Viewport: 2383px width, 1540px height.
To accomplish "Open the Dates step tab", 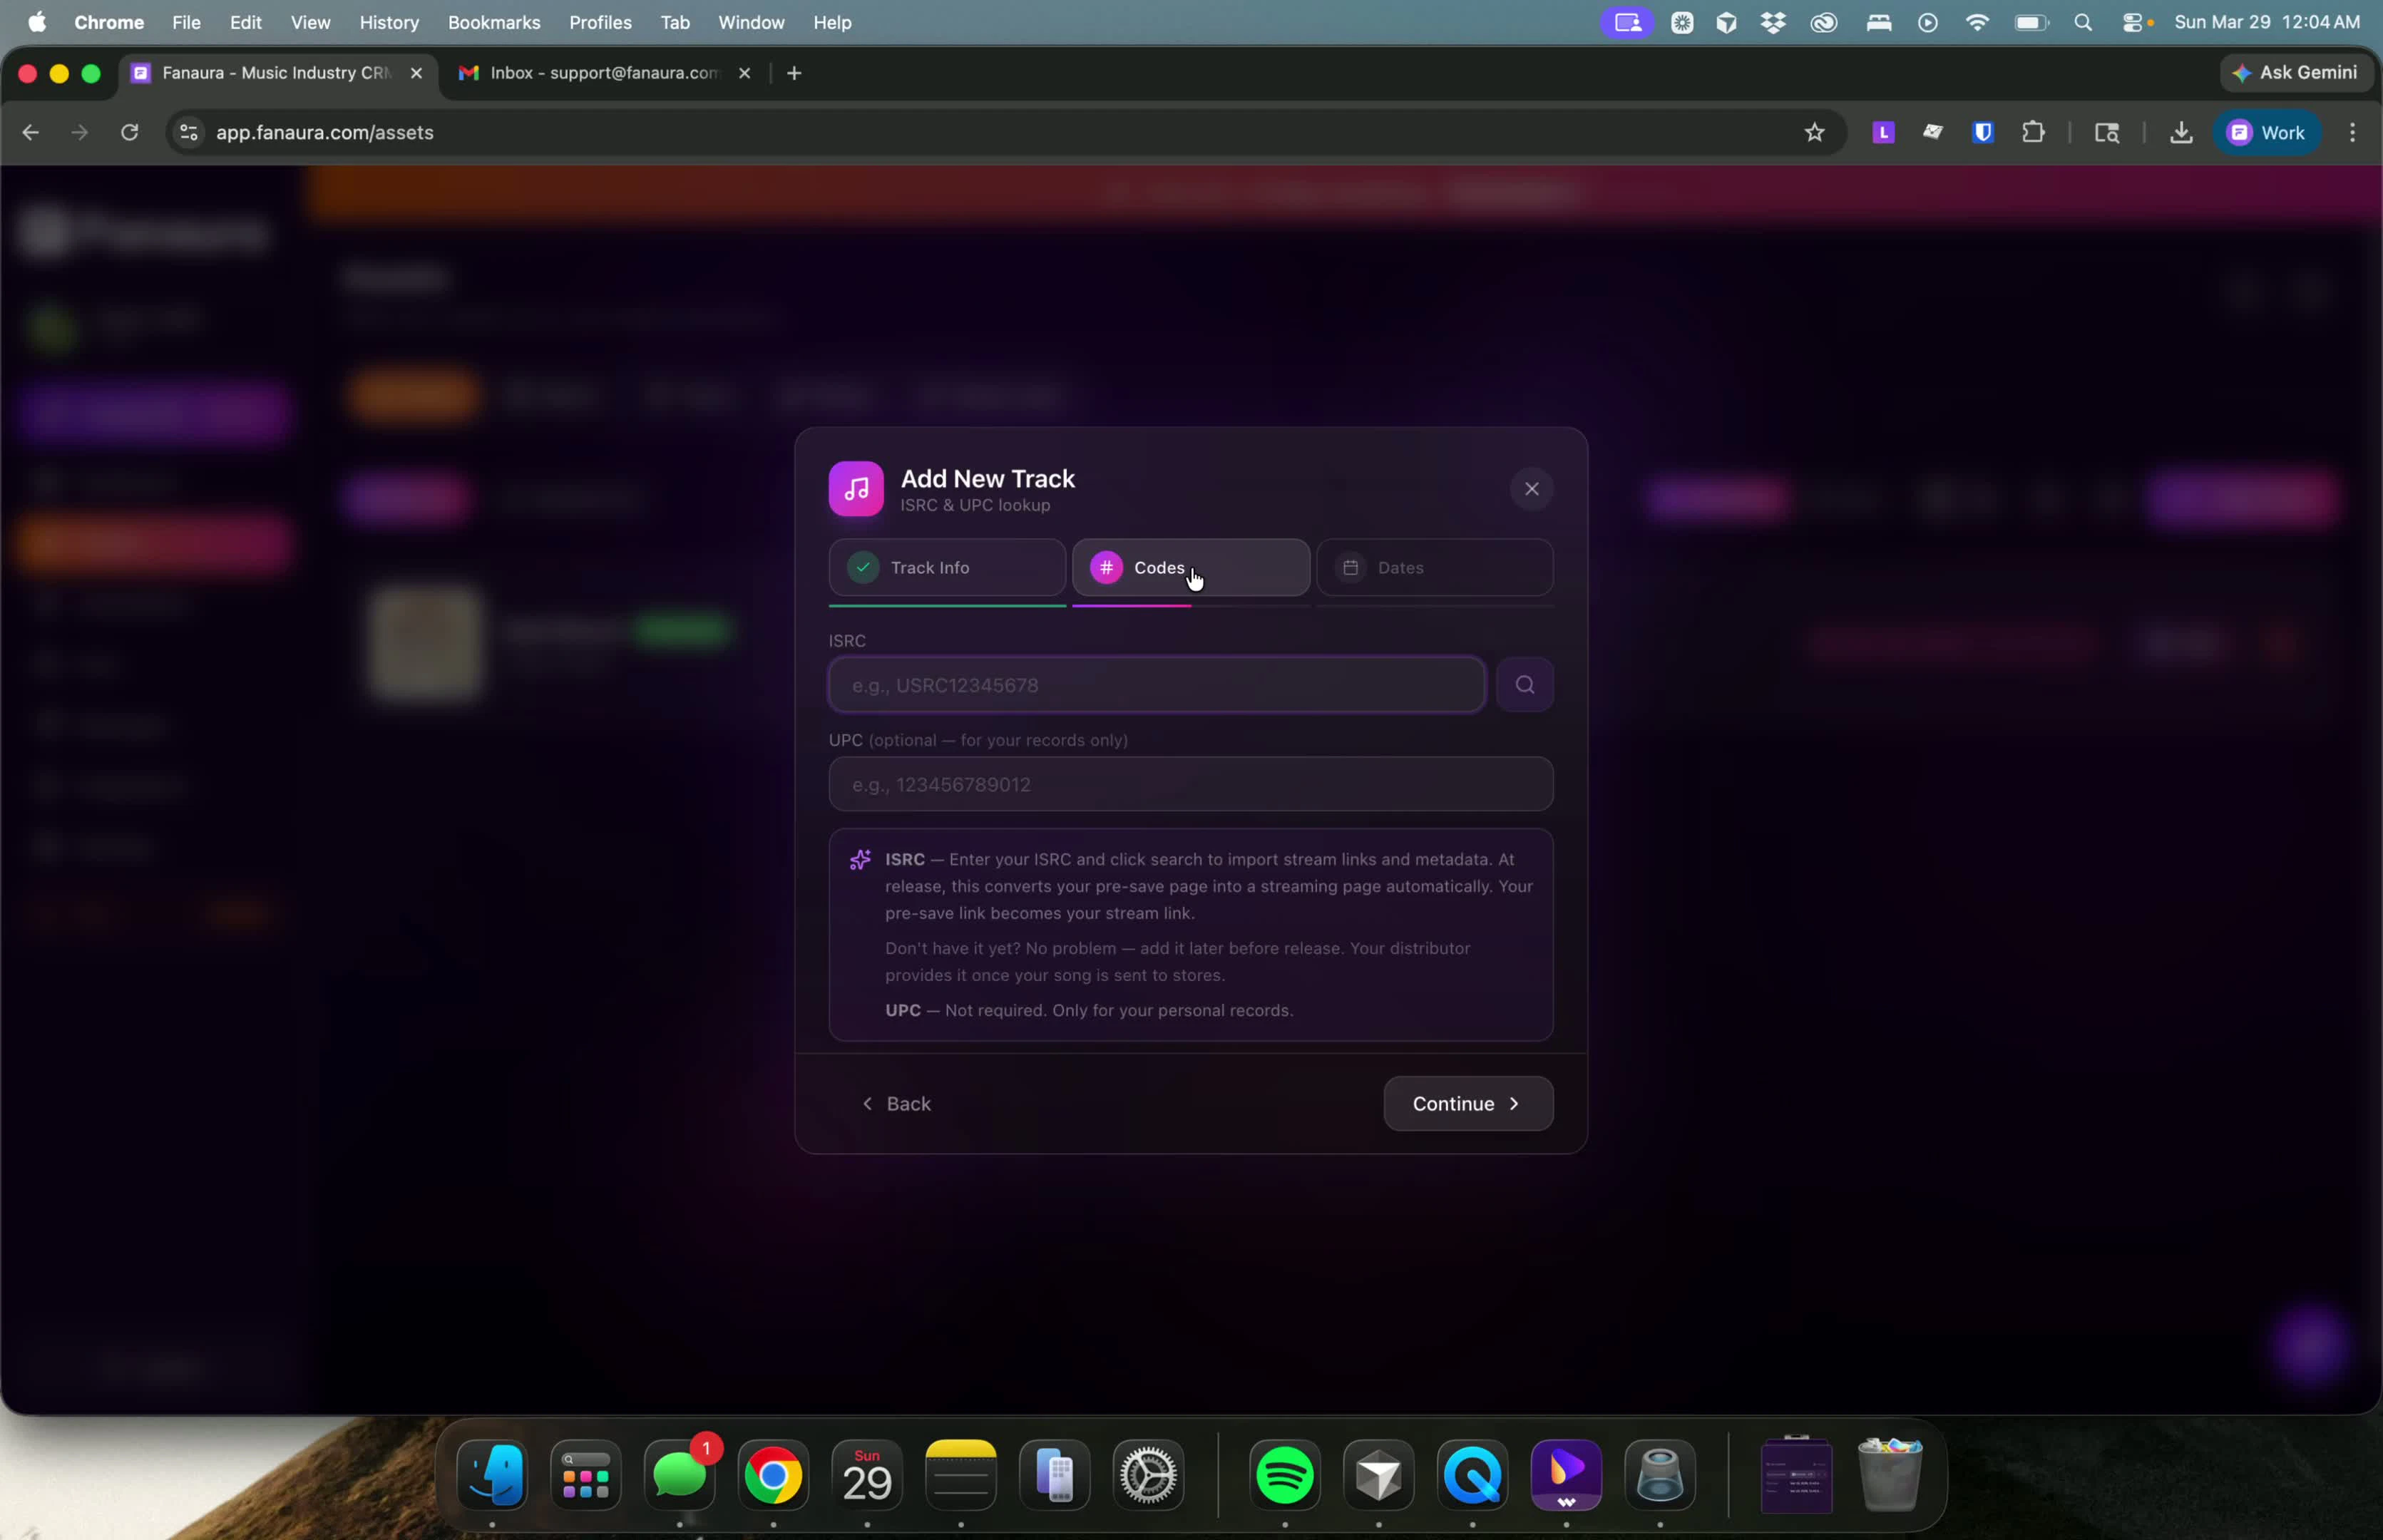I will 1434,567.
